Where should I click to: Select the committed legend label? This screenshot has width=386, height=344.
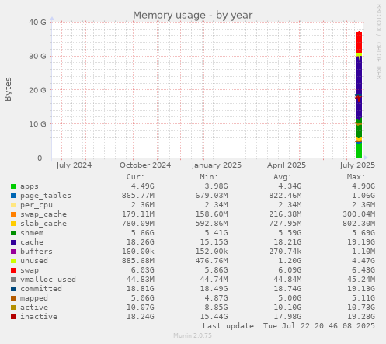pos(41,289)
